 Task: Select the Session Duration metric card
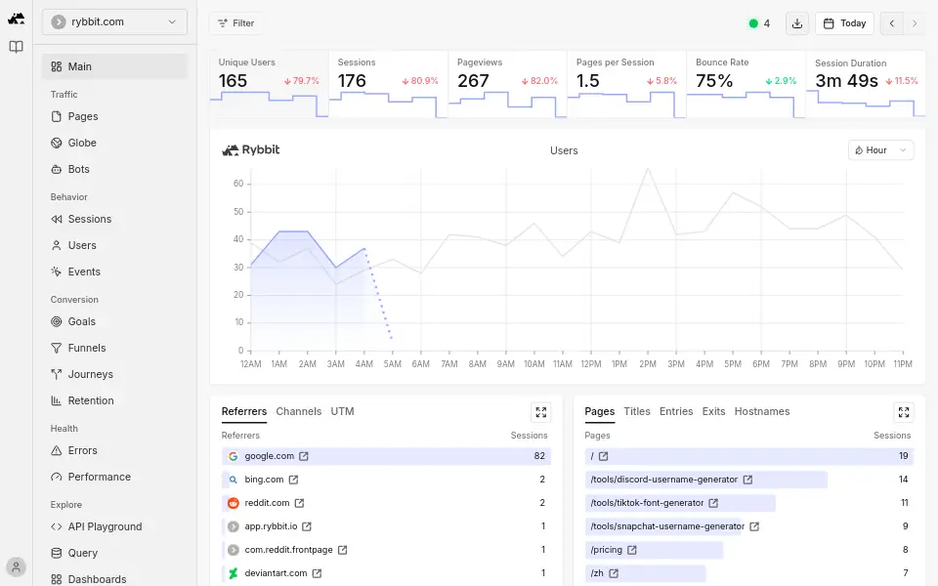coord(866,84)
